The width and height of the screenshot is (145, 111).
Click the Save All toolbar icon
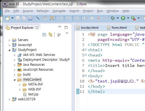click(x=24, y=18)
